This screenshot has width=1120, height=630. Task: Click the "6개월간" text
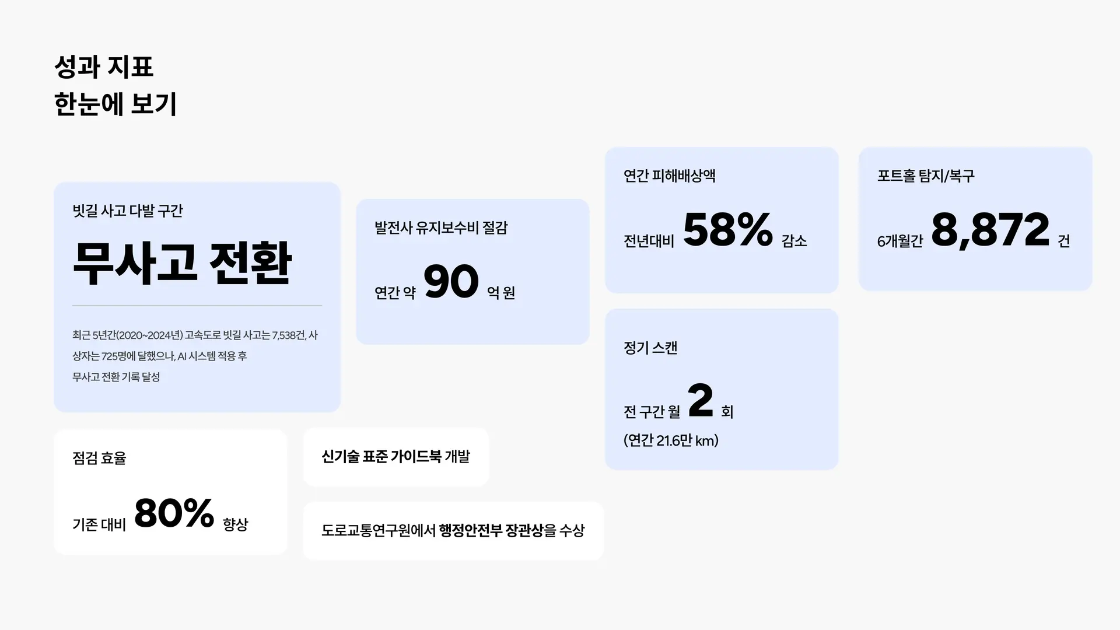pyautogui.click(x=900, y=241)
